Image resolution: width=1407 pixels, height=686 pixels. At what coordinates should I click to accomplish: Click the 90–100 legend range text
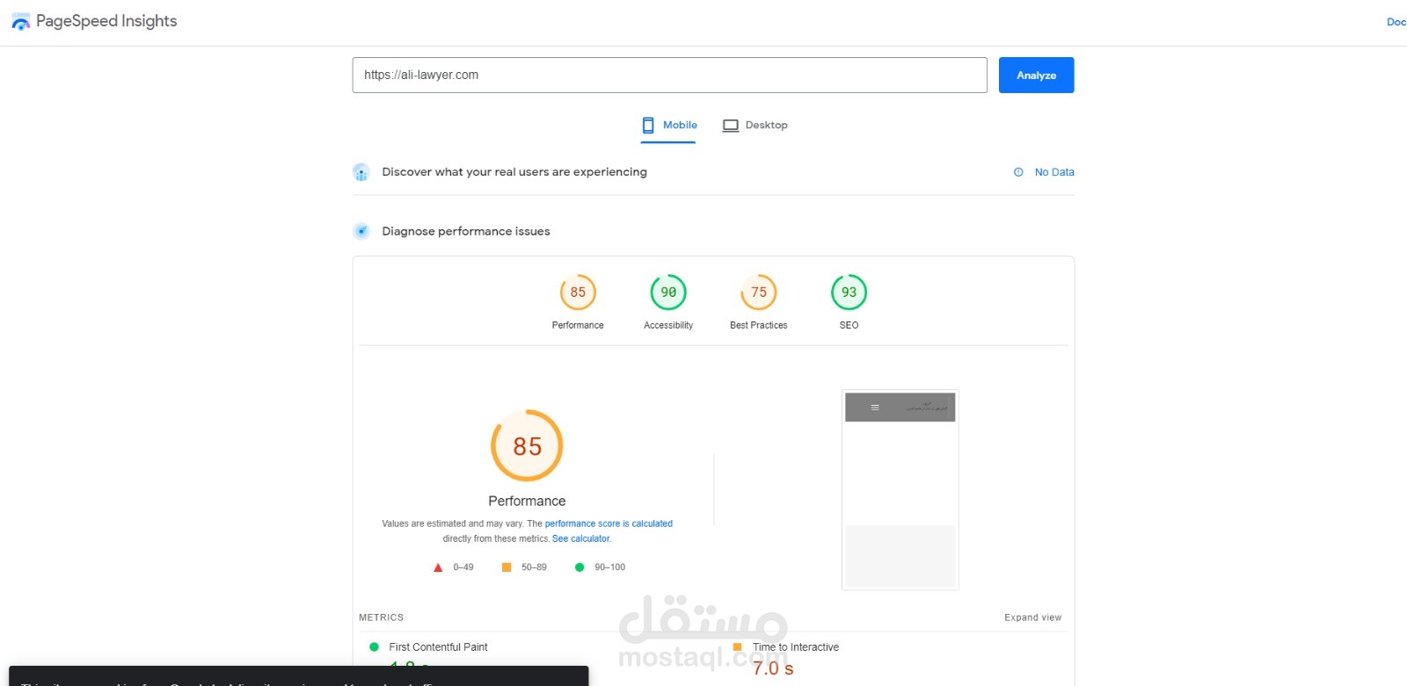tap(609, 567)
